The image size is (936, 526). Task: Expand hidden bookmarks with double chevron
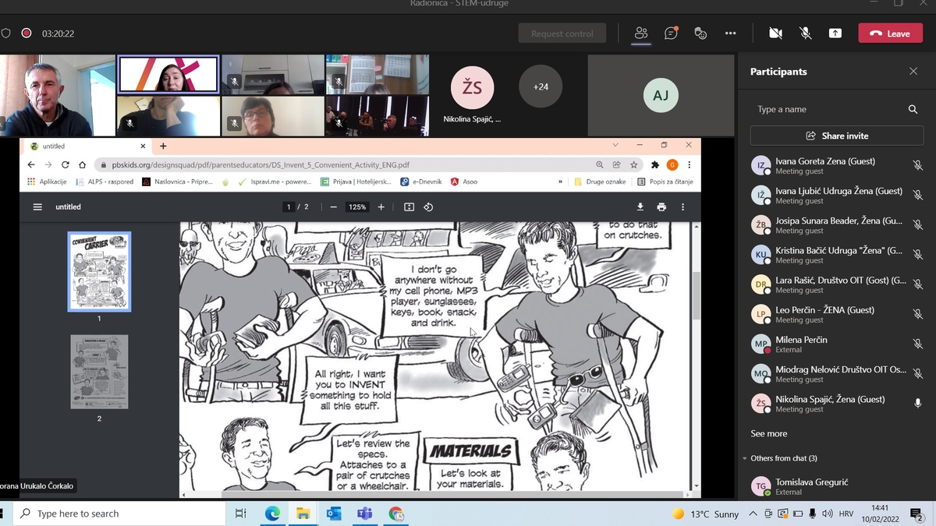(560, 182)
